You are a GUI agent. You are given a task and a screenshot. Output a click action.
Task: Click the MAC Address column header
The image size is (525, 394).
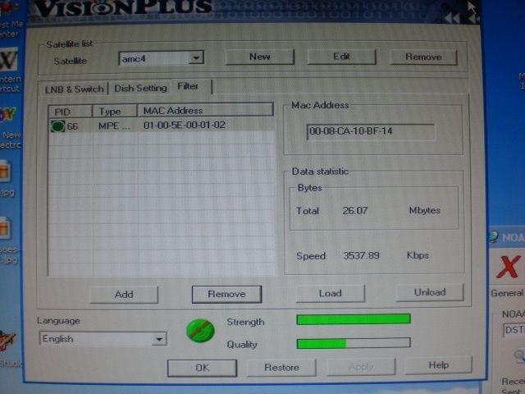point(205,110)
